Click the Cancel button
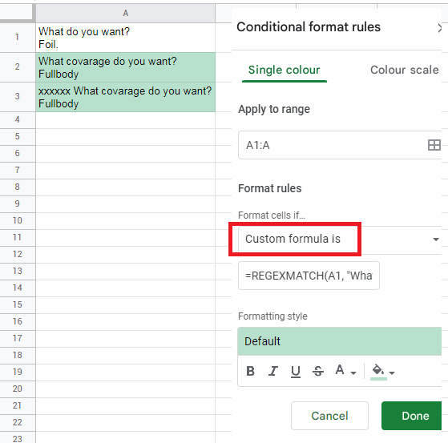Image resolution: width=448 pixels, height=443 pixels. coord(329,416)
